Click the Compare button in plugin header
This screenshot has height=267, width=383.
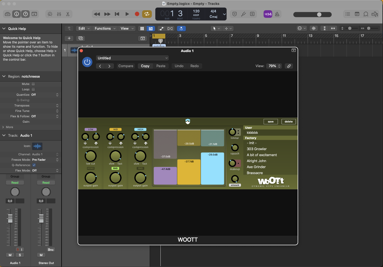coord(126,66)
